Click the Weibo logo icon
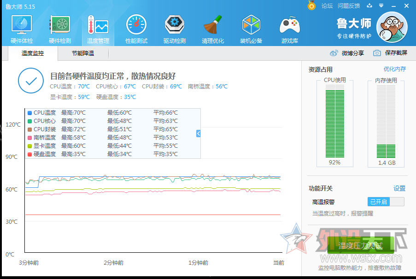416x279 pixels. click(334, 53)
